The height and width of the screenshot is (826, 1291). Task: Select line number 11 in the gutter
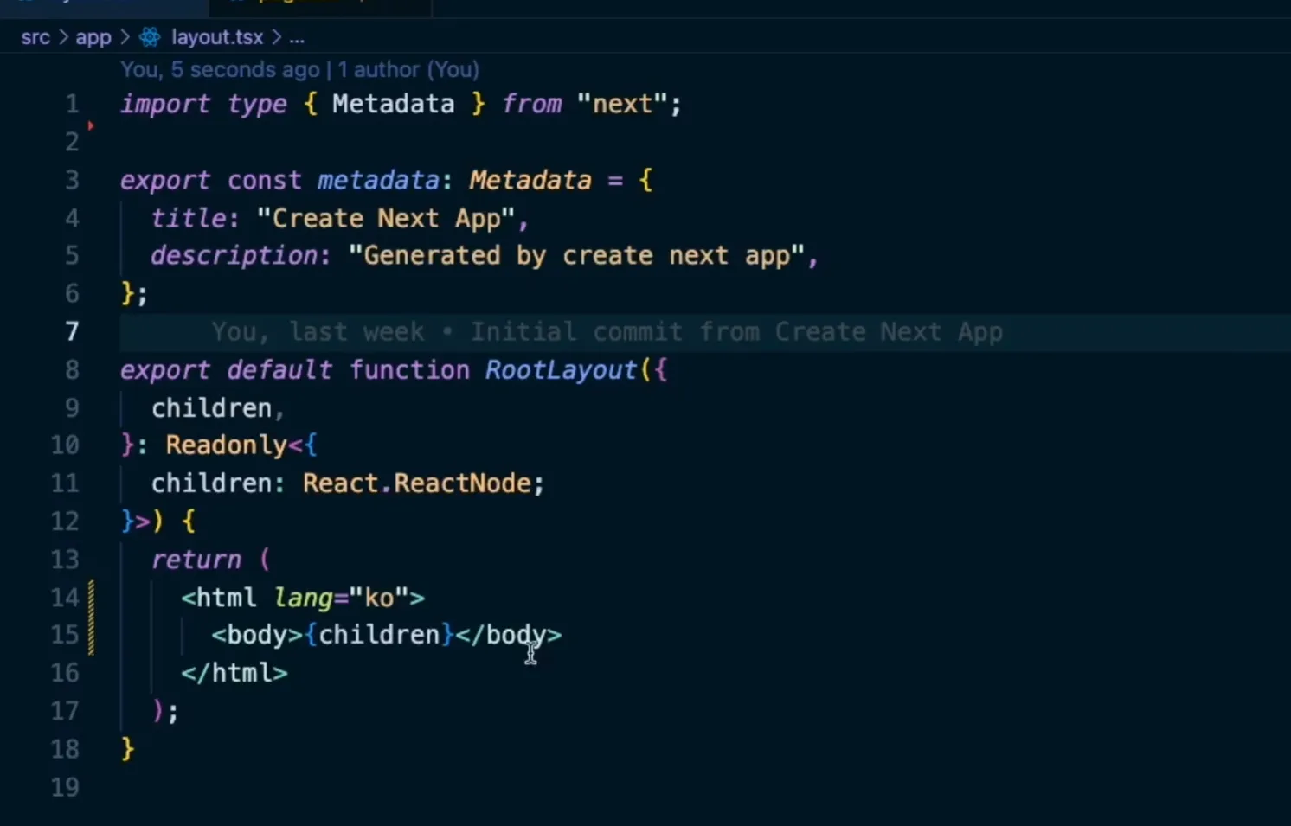coord(65,483)
